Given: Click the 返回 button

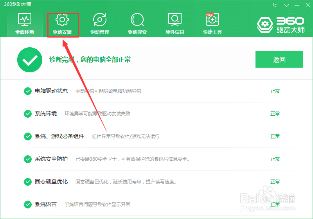Looking at the screenshot, I should [279, 59].
